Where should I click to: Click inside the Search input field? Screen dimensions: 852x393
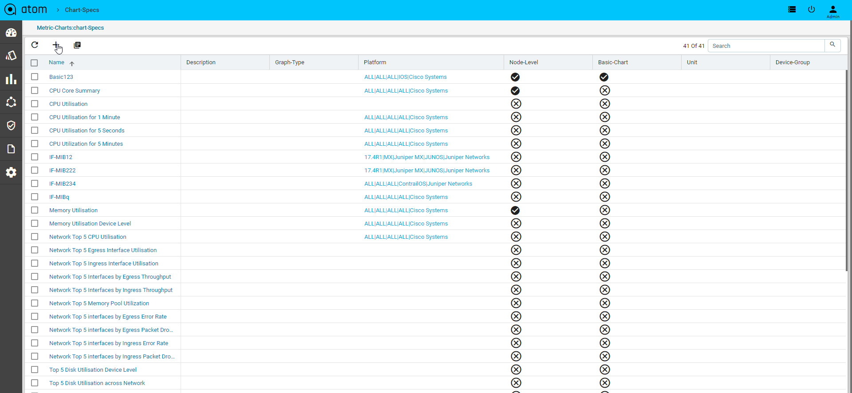pos(766,46)
